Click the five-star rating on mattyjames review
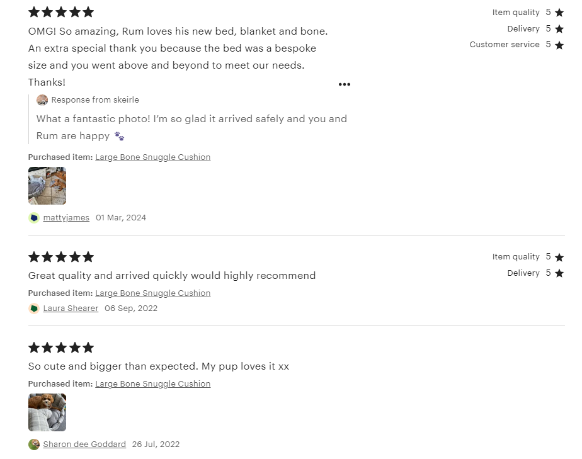The image size is (582, 459). (x=61, y=12)
